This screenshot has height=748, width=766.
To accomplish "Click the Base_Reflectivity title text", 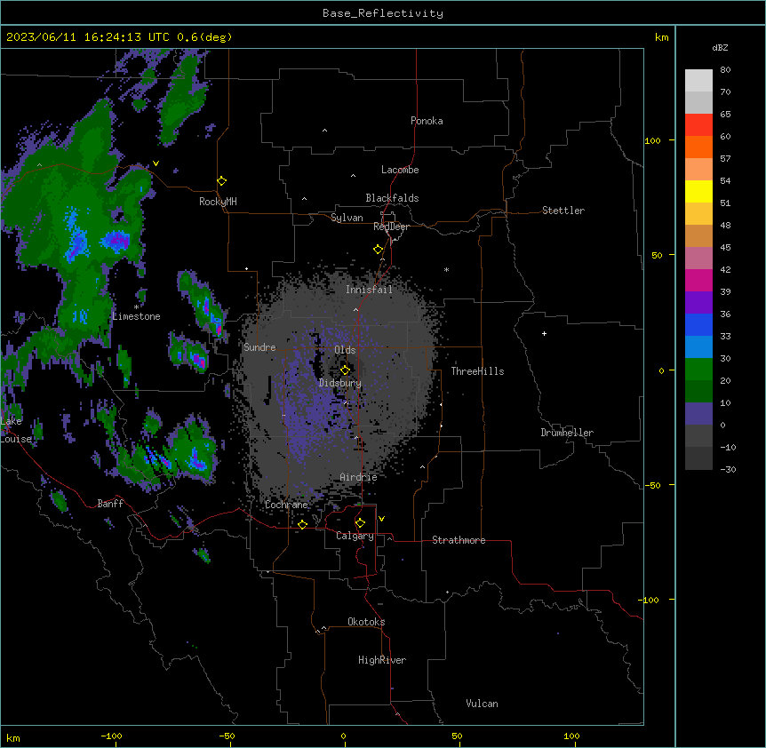I will (383, 13).
